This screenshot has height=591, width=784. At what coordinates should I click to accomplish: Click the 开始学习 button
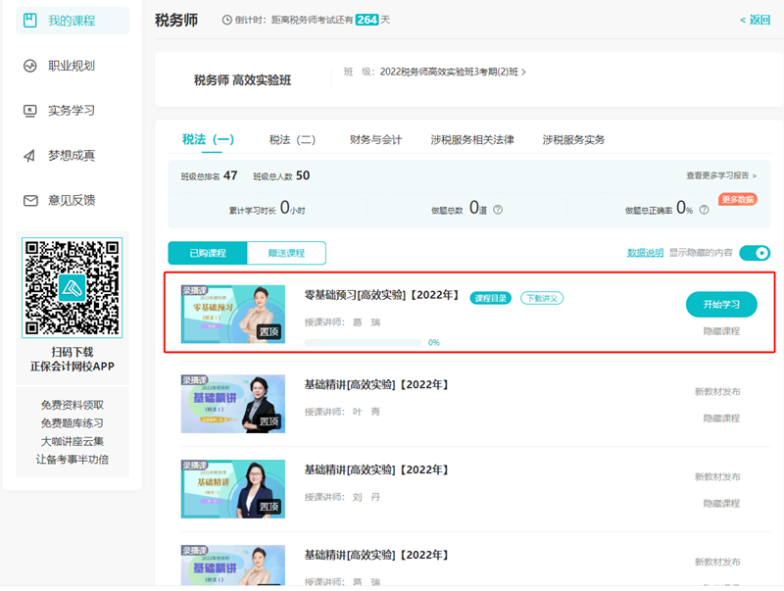pos(720,305)
